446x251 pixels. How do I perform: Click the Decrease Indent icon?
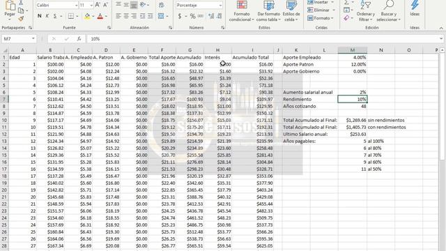[142, 16]
